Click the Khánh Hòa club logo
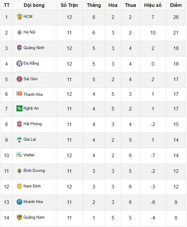The width and height of the screenshot is (187, 227). [19, 202]
